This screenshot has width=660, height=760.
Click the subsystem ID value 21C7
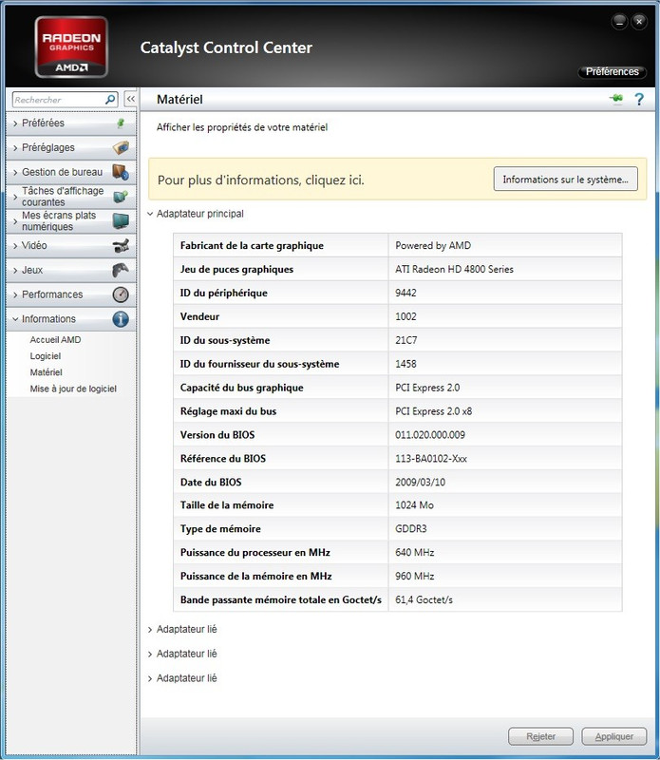coord(406,340)
